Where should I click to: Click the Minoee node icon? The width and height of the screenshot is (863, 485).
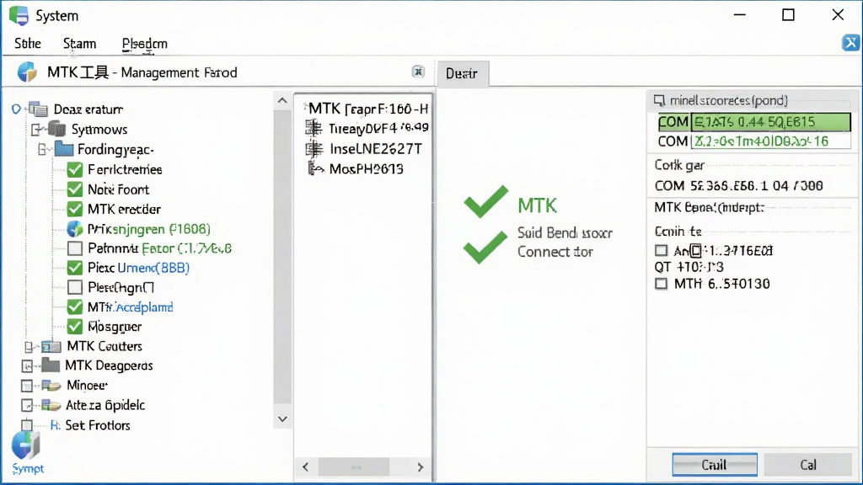(x=51, y=386)
